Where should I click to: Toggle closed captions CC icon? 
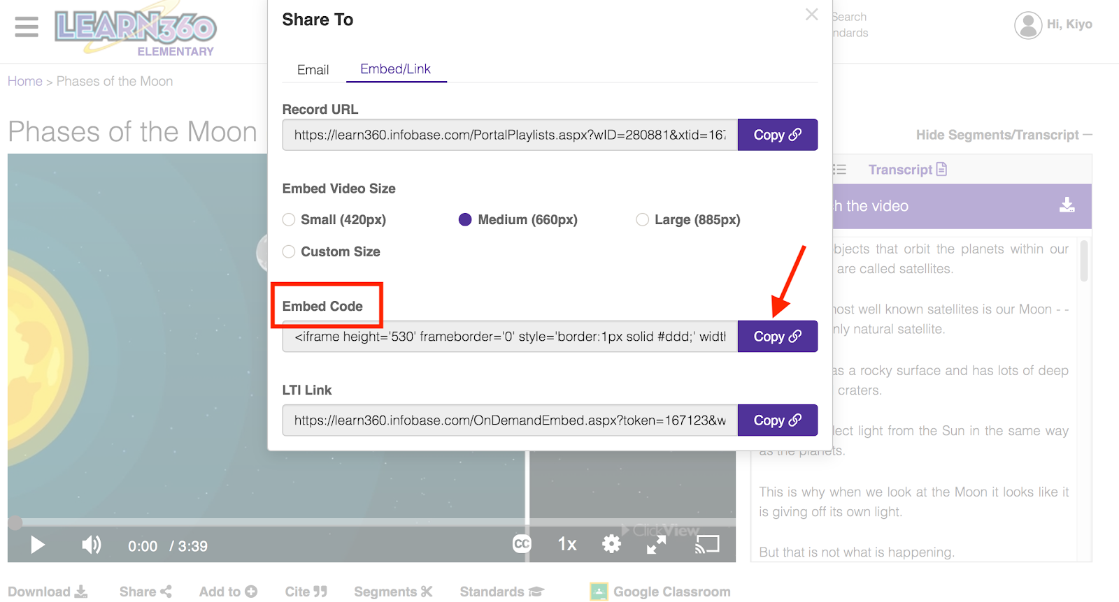tap(522, 544)
